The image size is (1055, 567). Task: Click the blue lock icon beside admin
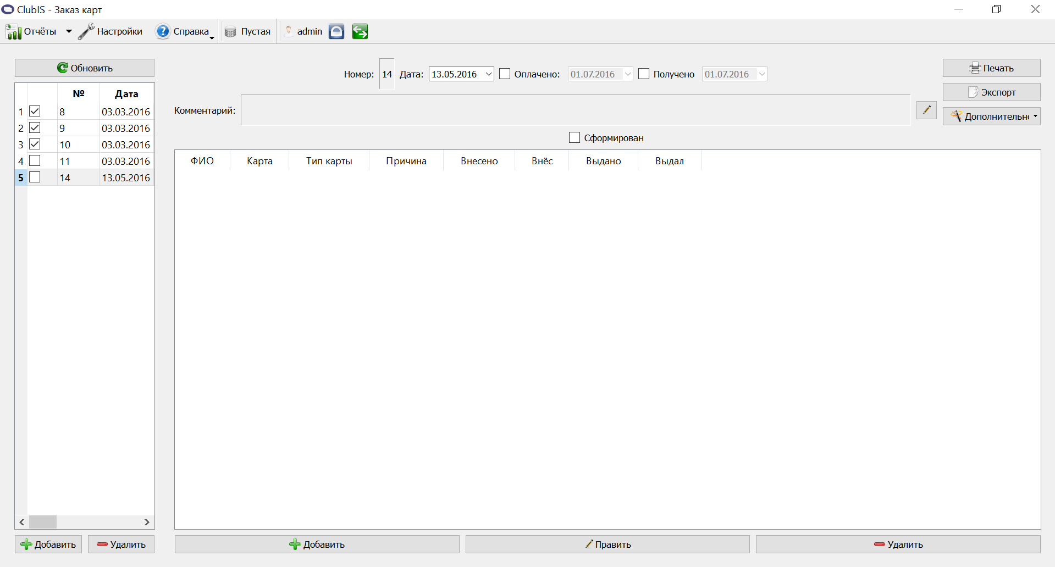click(x=336, y=32)
